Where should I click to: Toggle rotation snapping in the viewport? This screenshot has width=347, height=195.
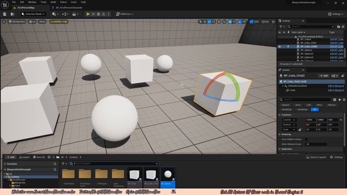[240, 22]
